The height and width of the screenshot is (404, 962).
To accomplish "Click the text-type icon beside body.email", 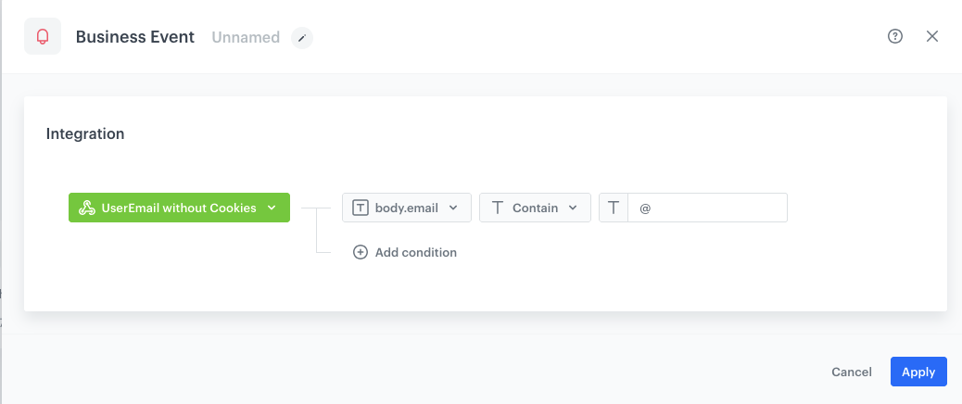I will tap(361, 208).
